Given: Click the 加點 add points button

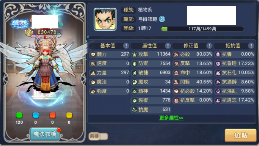Looking at the screenshot, I should coord(240,135).
